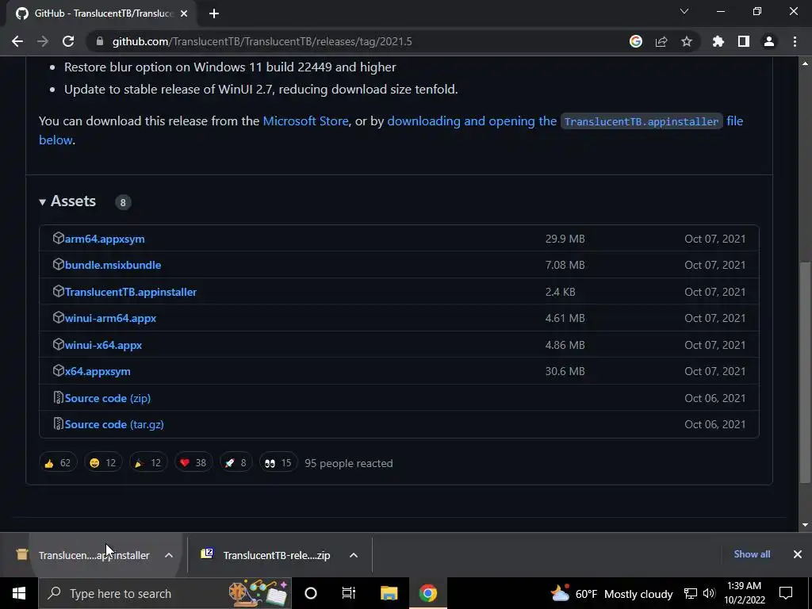This screenshot has height=609, width=812.
Task: Show all downloads
Action: [x=752, y=554]
